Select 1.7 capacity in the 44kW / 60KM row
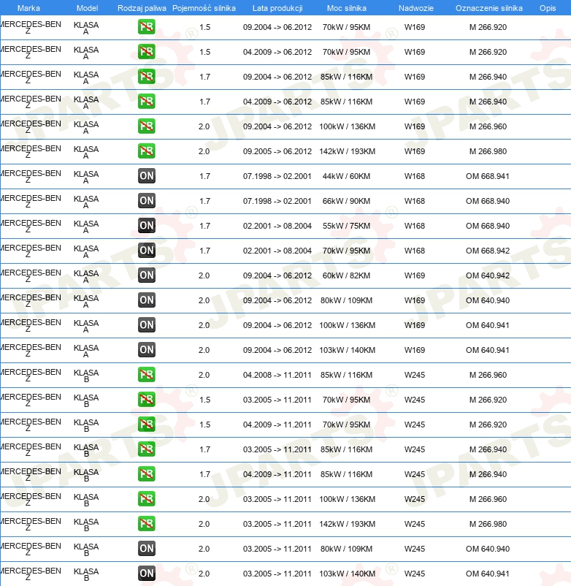Screen dimensions: 571x586 coord(204,176)
